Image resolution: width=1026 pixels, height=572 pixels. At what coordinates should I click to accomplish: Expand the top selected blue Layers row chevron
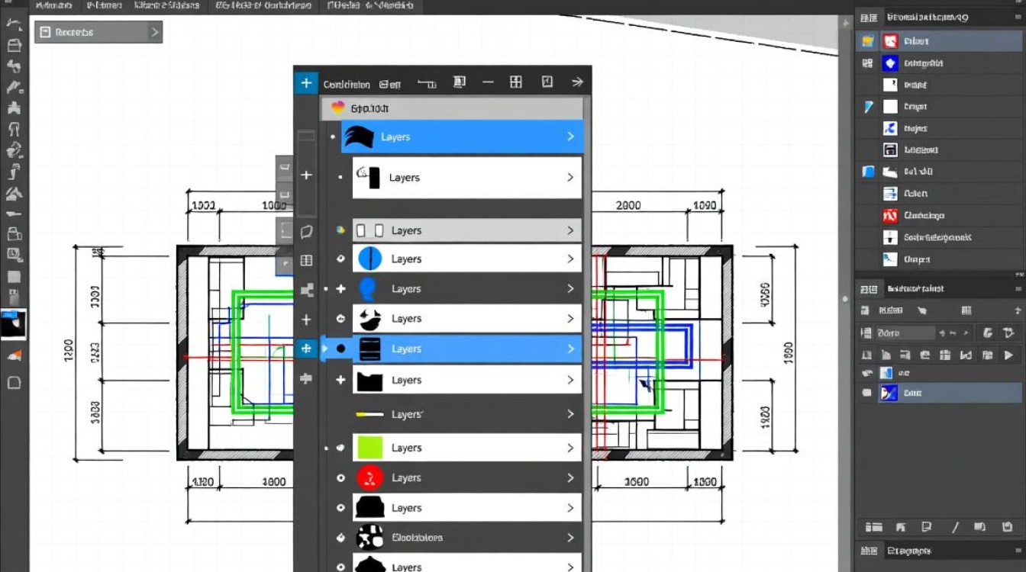click(x=570, y=137)
